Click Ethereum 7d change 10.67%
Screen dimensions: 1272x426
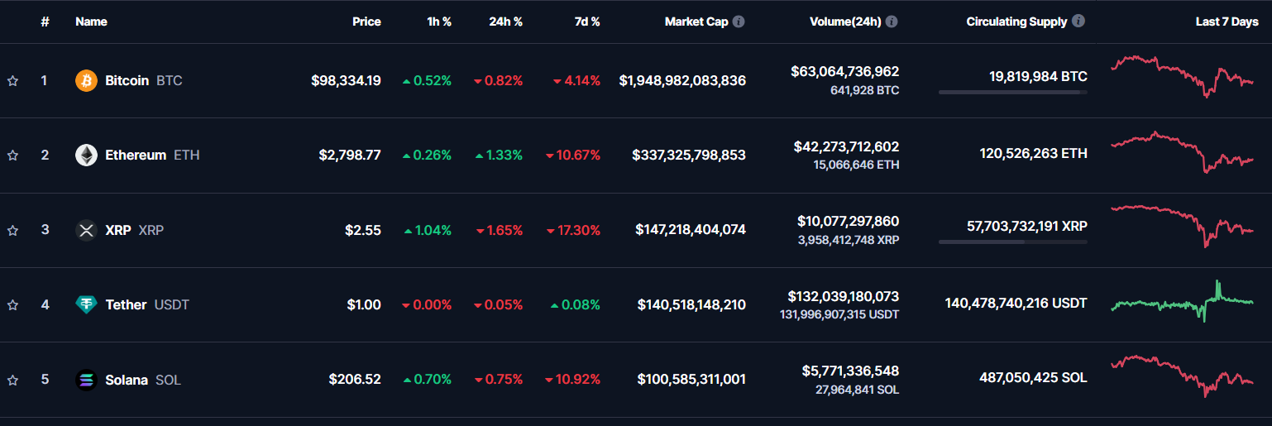tap(572, 156)
